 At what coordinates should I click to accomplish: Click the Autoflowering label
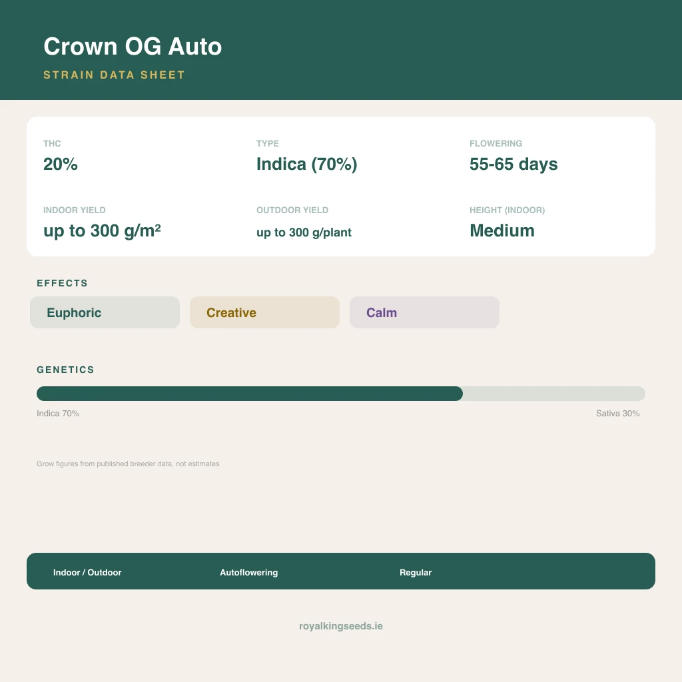[249, 572]
